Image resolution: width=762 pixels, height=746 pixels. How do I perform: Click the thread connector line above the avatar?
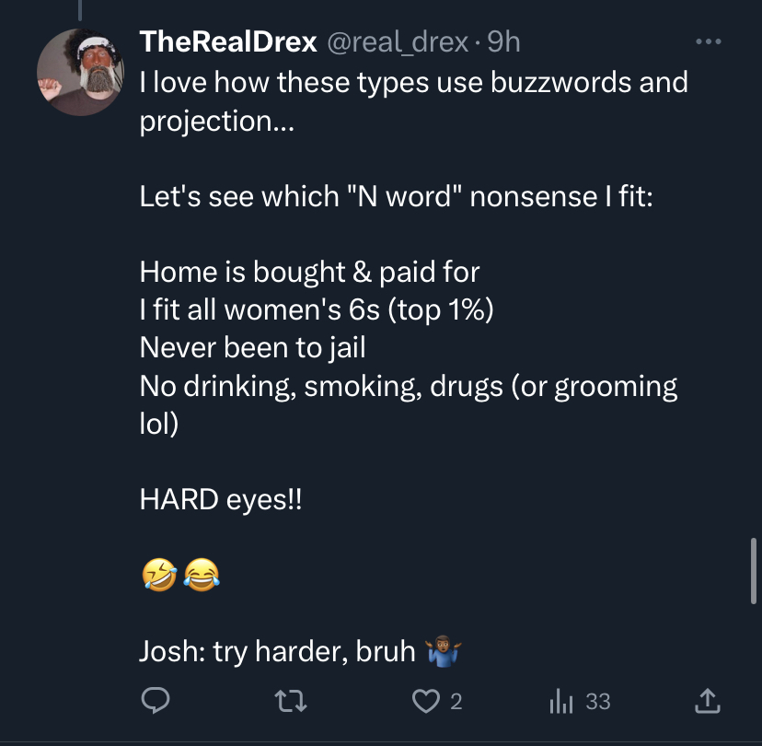(x=80, y=10)
